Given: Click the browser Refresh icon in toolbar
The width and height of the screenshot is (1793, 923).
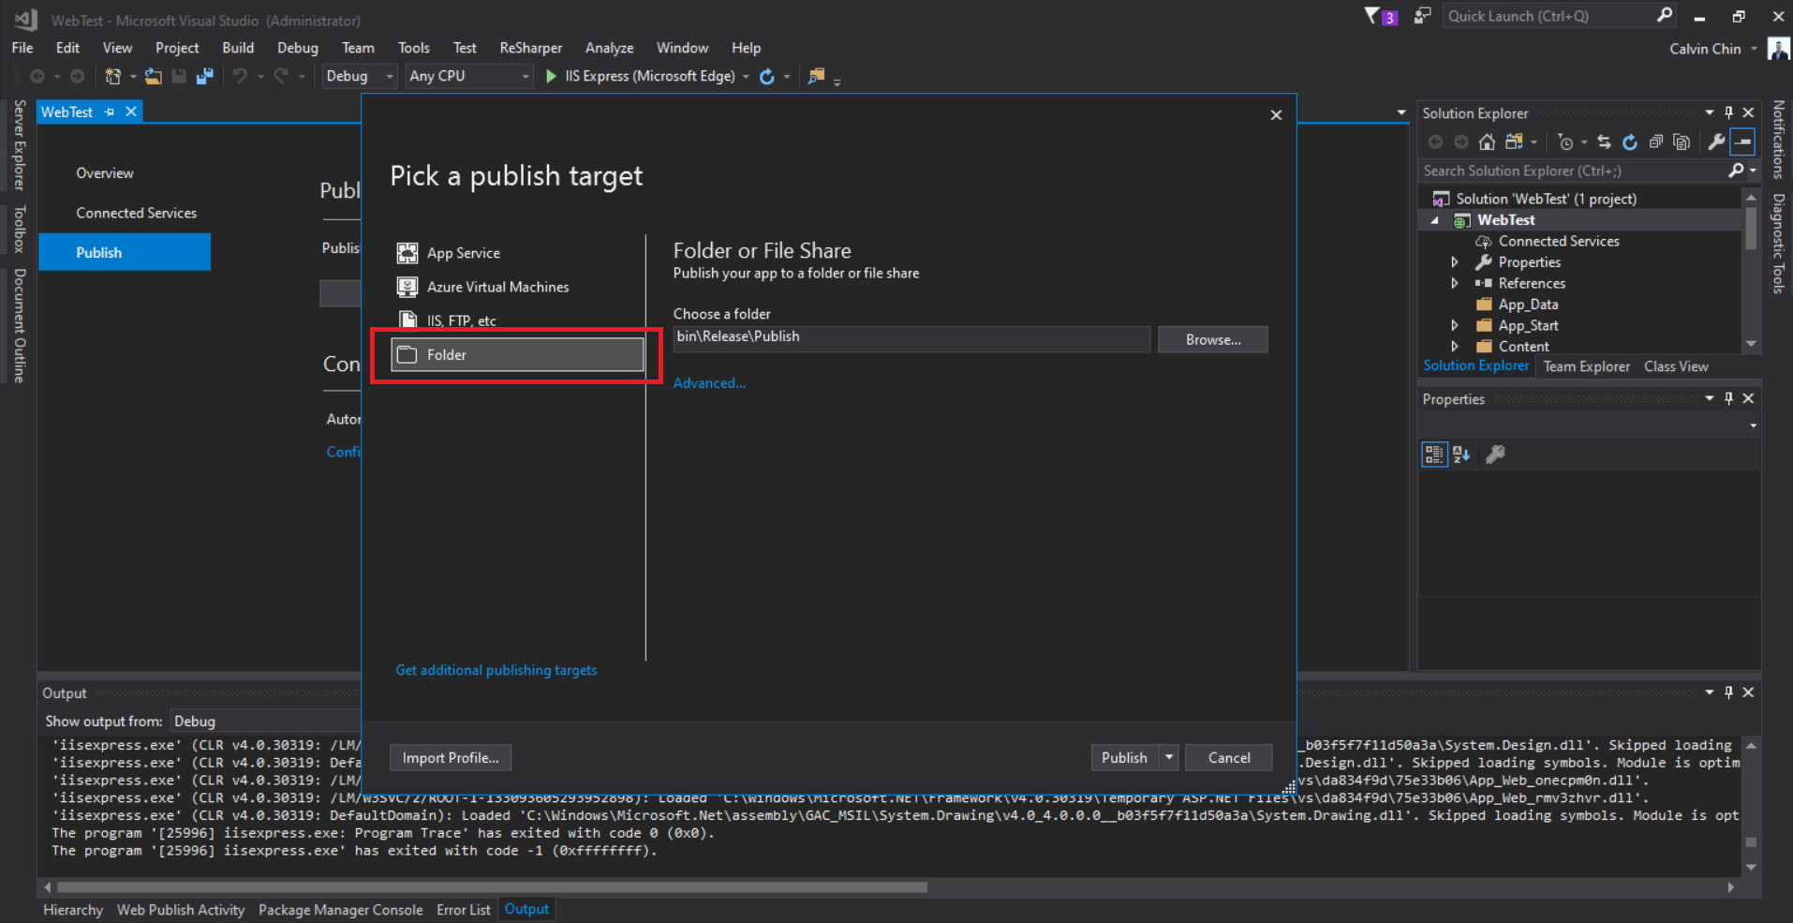Looking at the screenshot, I should (767, 76).
